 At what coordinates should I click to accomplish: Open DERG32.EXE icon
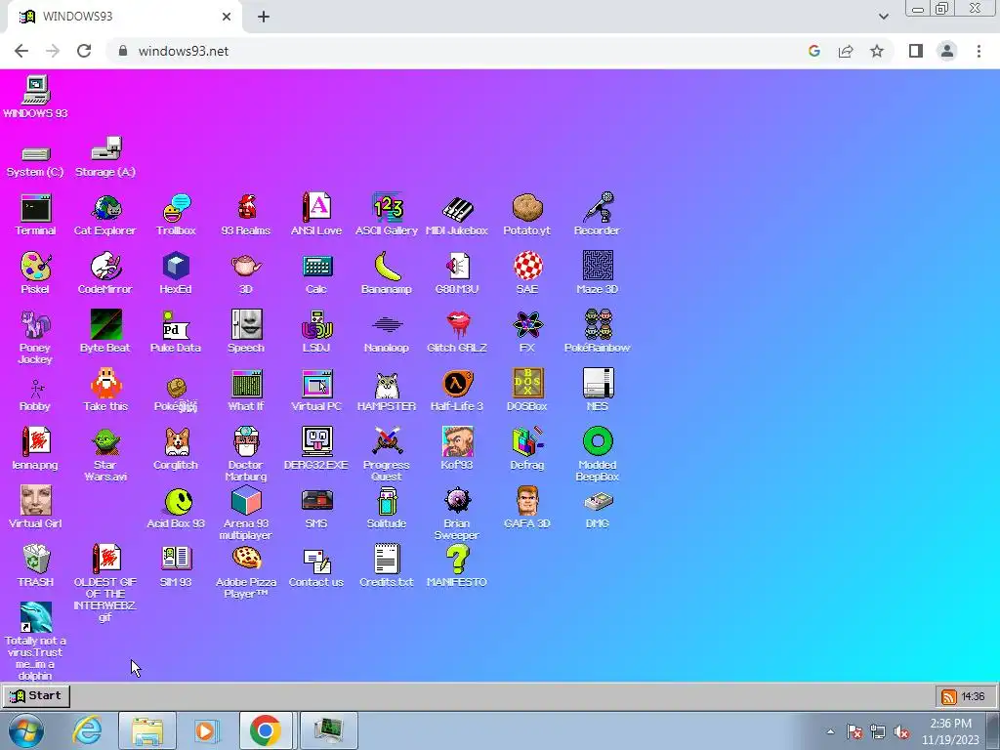pyautogui.click(x=316, y=442)
